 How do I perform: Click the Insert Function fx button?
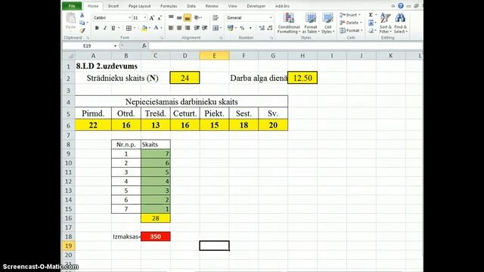pyautogui.click(x=144, y=45)
